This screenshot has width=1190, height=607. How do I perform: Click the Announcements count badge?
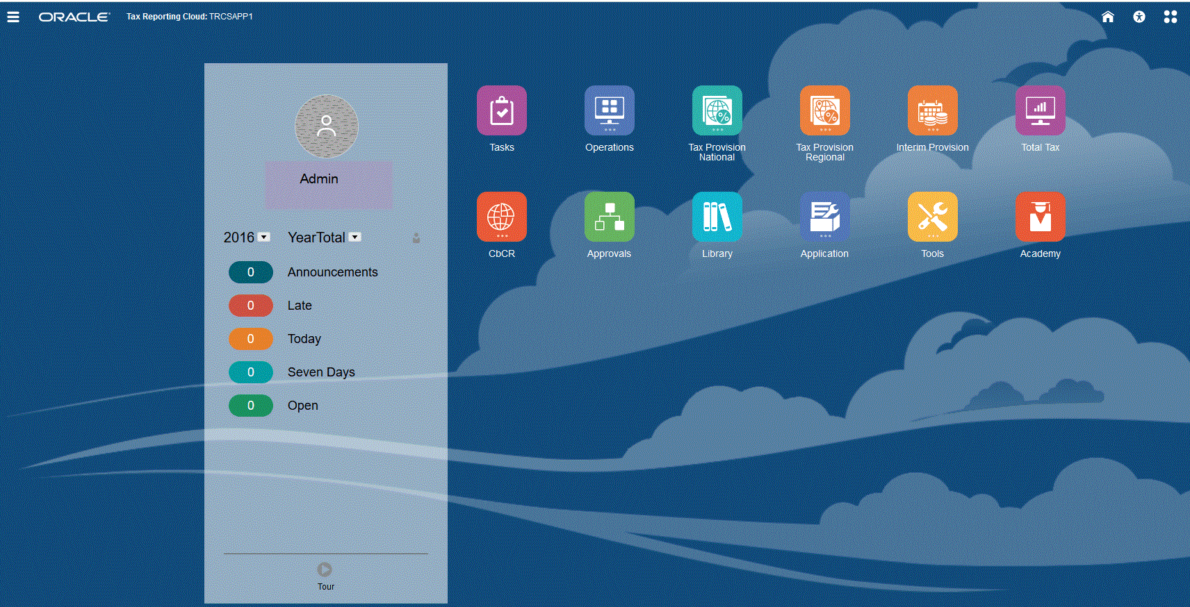pyautogui.click(x=251, y=272)
